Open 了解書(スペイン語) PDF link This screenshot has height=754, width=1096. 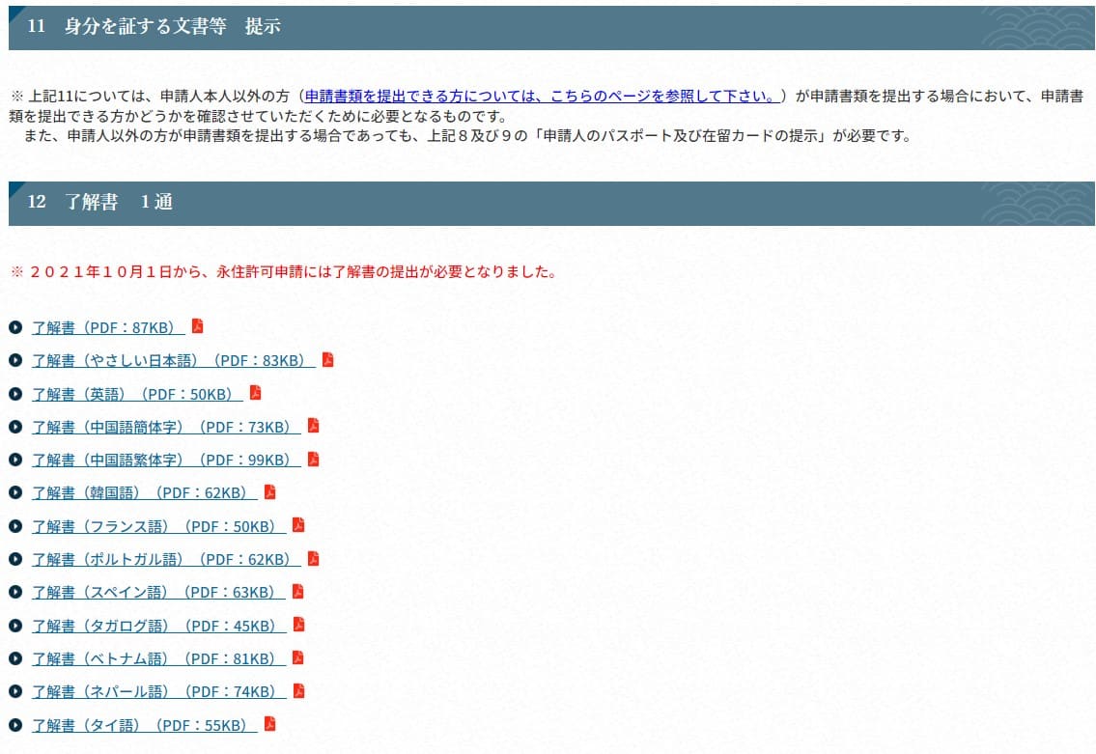[x=158, y=592]
